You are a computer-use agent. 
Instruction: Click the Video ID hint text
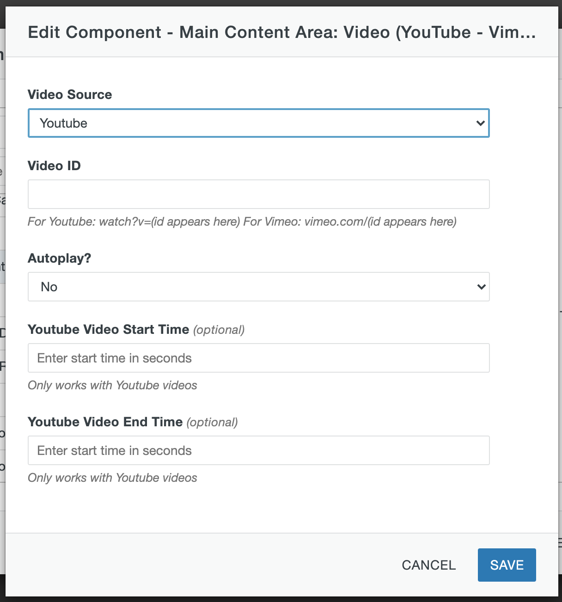point(242,222)
